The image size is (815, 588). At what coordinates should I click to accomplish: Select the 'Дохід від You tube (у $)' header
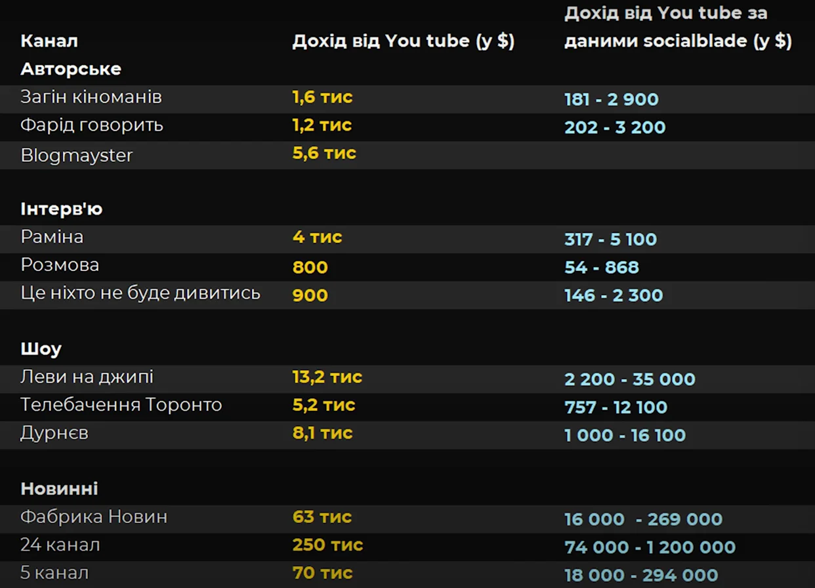(x=403, y=41)
